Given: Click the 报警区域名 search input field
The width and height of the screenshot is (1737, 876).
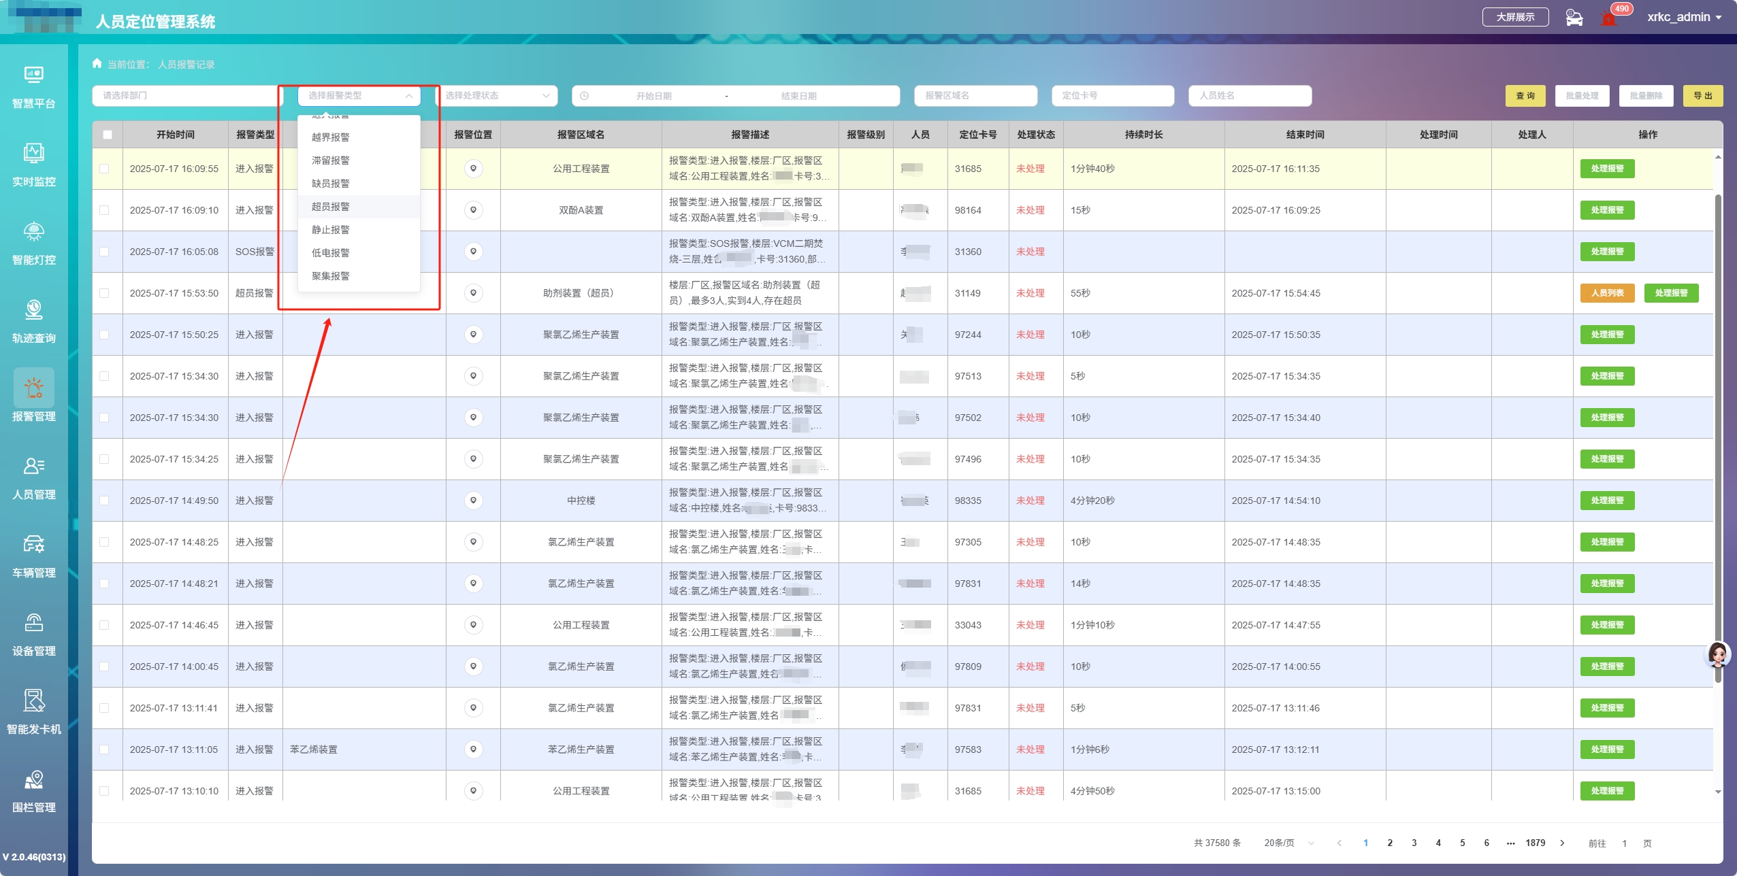Looking at the screenshot, I should tap(975, 96).
